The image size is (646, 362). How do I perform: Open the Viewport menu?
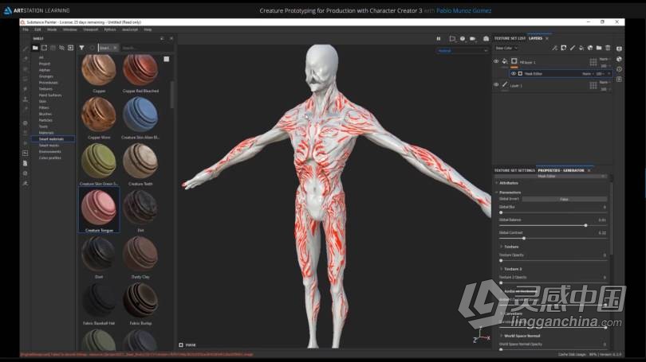pos(91,29)
